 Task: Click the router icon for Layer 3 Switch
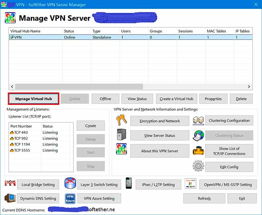pos(70,183)
